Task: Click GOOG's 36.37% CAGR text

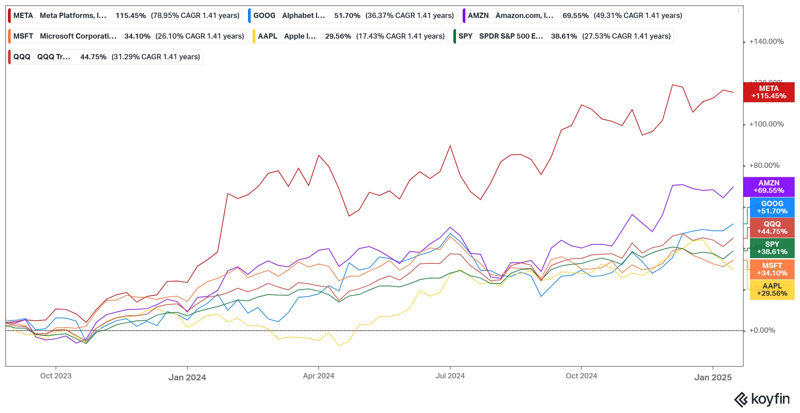Action: 409,16
